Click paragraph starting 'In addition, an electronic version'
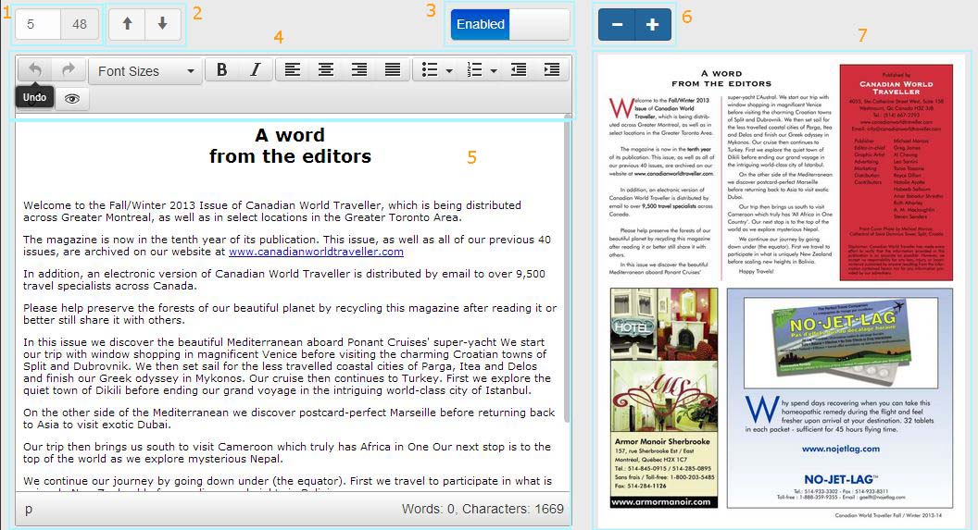 coord(284,279)
